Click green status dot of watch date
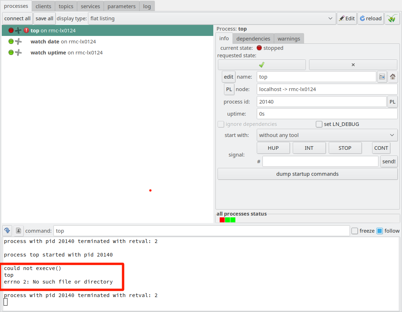Image resolution: width=402 pixels, height=312 pixels. point(11,42)
